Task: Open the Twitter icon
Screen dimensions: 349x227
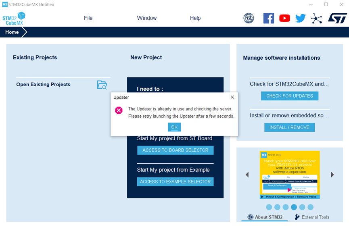Action: [x=301, y=18]
